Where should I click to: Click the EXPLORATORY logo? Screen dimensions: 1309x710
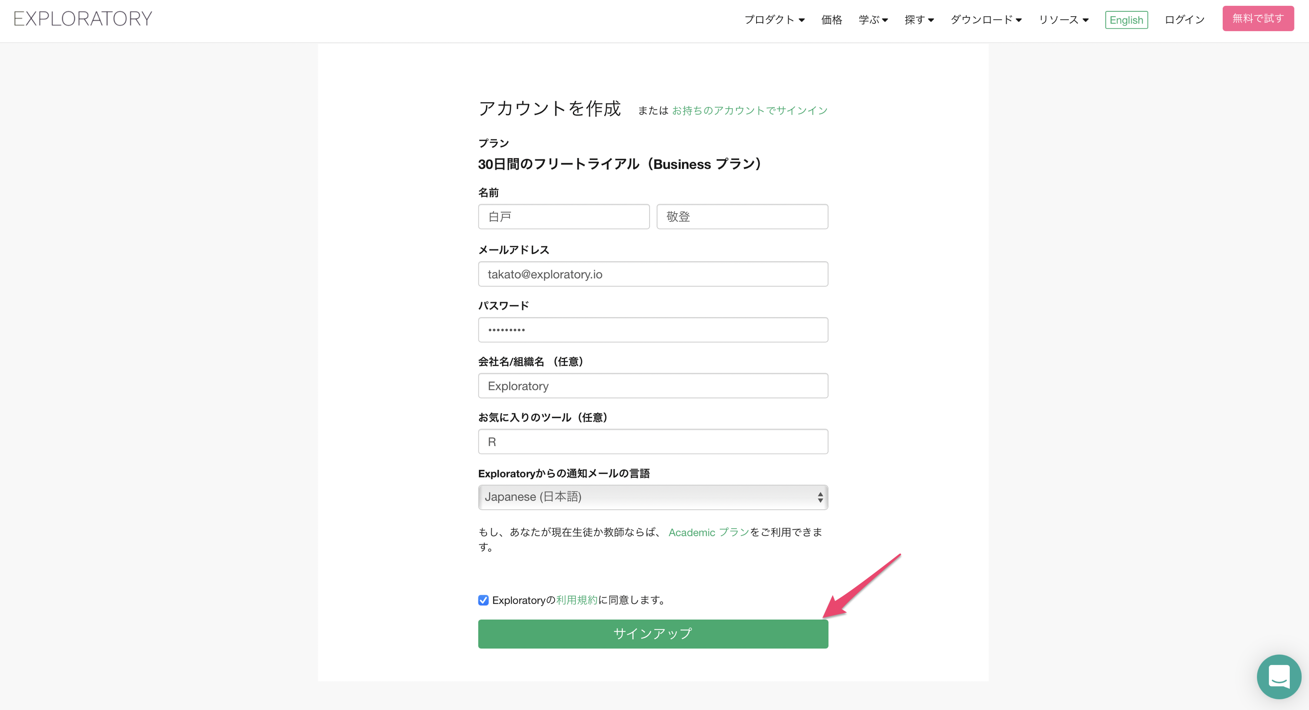tap(82, 19)
